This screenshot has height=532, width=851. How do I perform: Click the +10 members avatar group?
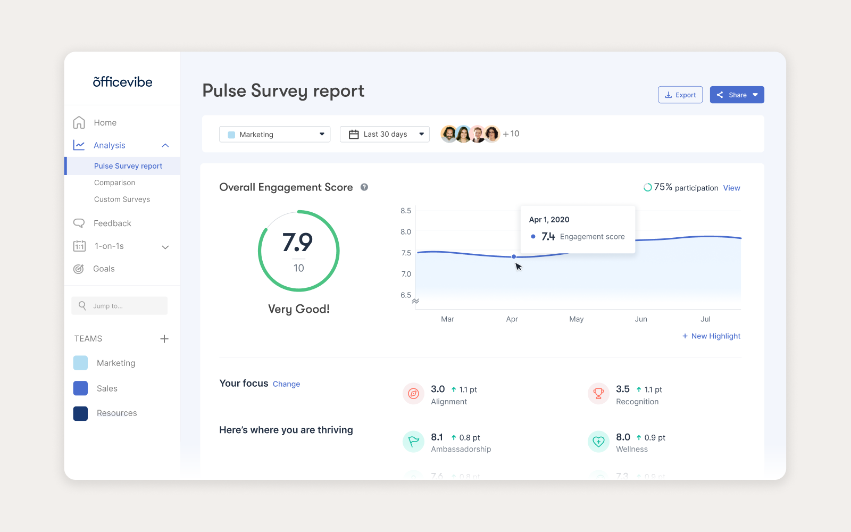coord(511,134)
